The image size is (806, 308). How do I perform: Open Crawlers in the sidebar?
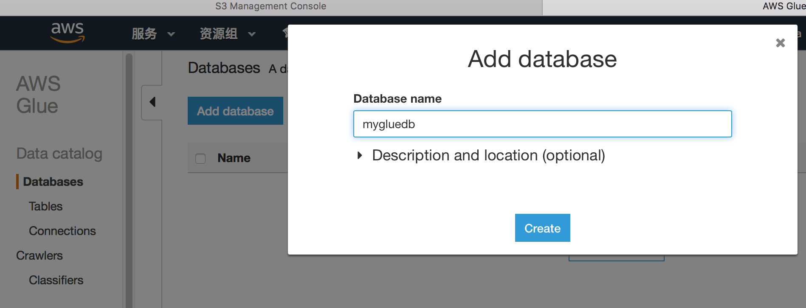(x=39, y=255)
